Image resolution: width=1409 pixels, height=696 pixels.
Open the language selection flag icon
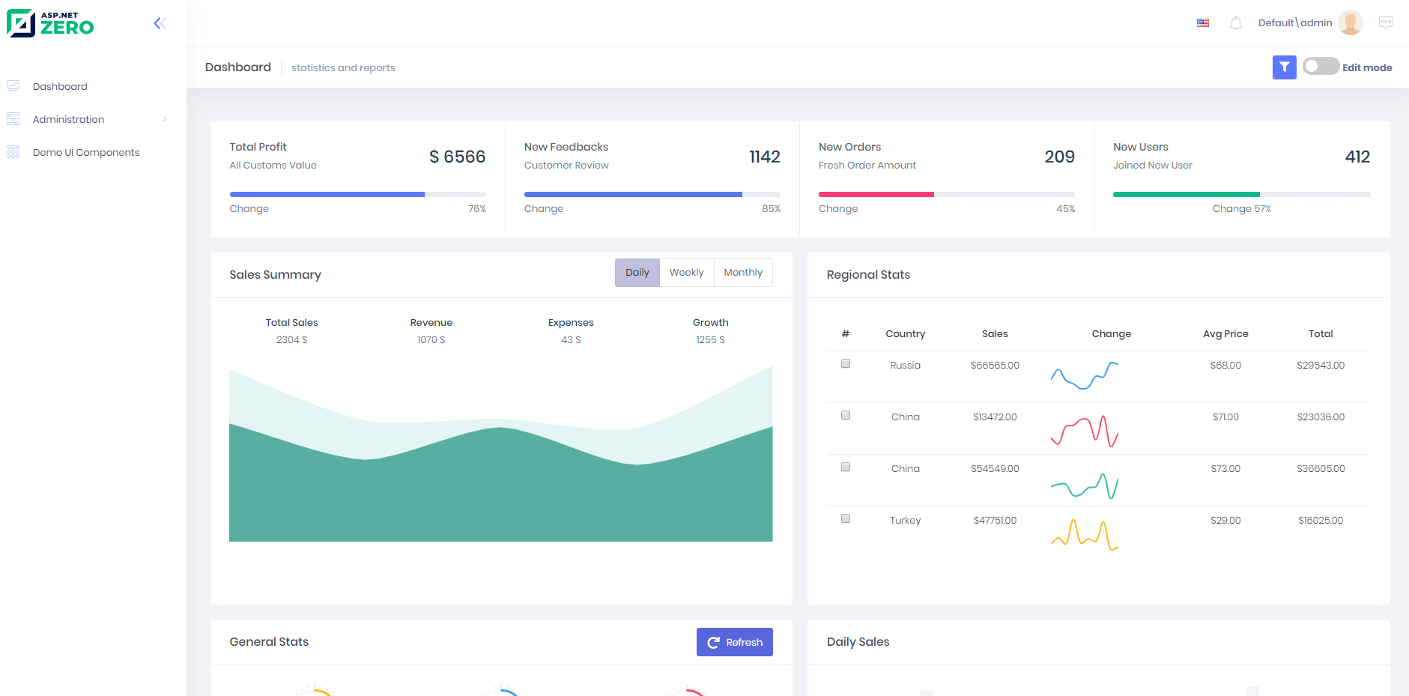tap(1203, 22)
